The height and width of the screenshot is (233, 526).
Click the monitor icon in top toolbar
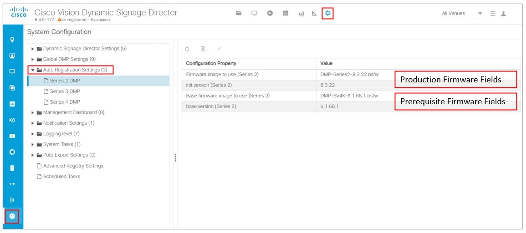254,13
